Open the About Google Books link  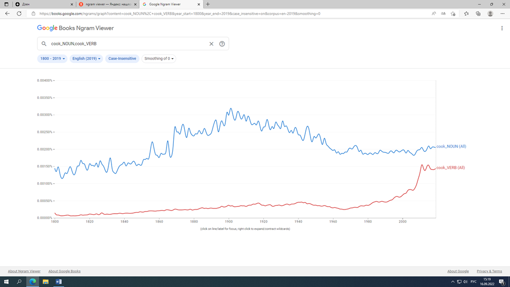pyautogui.click(x=64, y=271)
